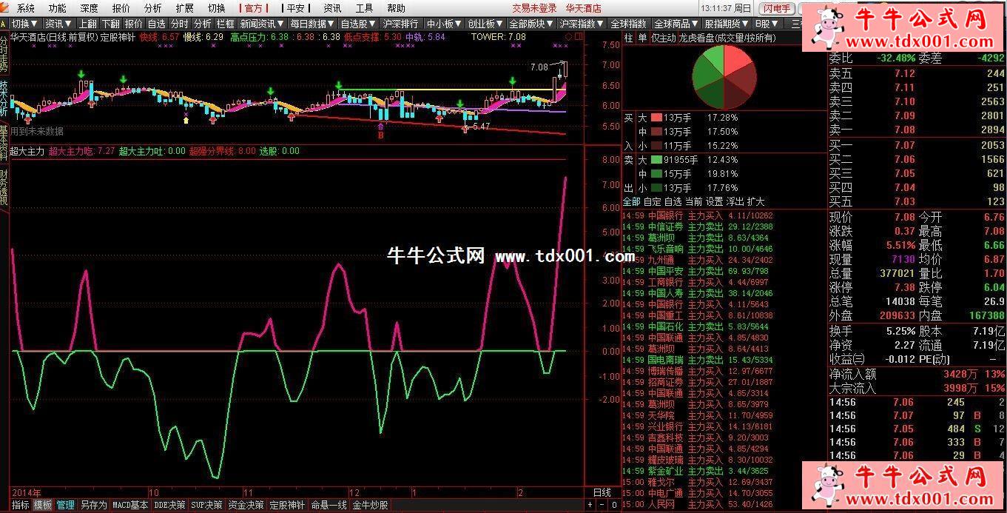Toggle 单 order view mode
Screen dimensions: 1007x513
(642, 38)
